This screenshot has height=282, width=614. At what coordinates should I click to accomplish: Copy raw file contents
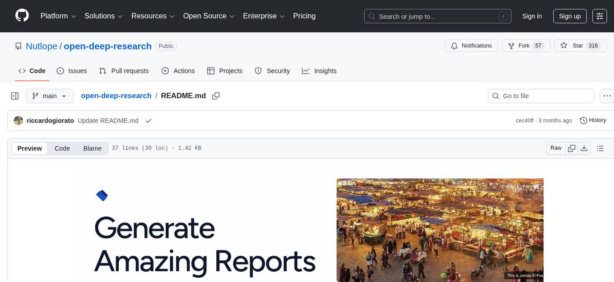(x=572, y=148)
